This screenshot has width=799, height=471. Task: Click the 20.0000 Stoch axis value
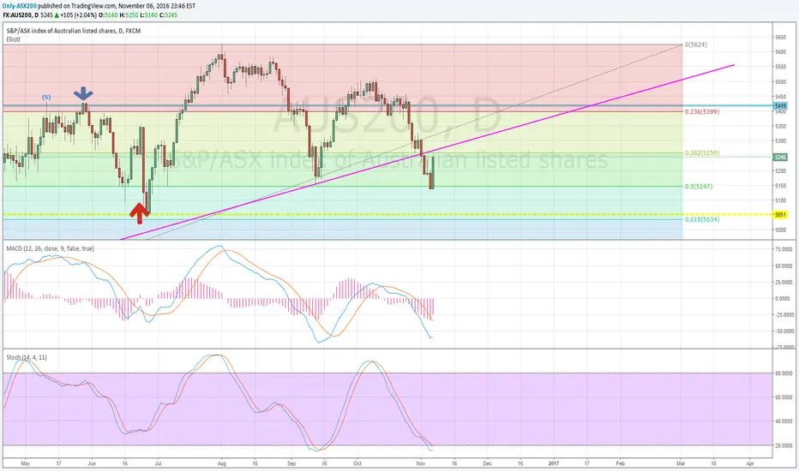click(x=784, y=445)
